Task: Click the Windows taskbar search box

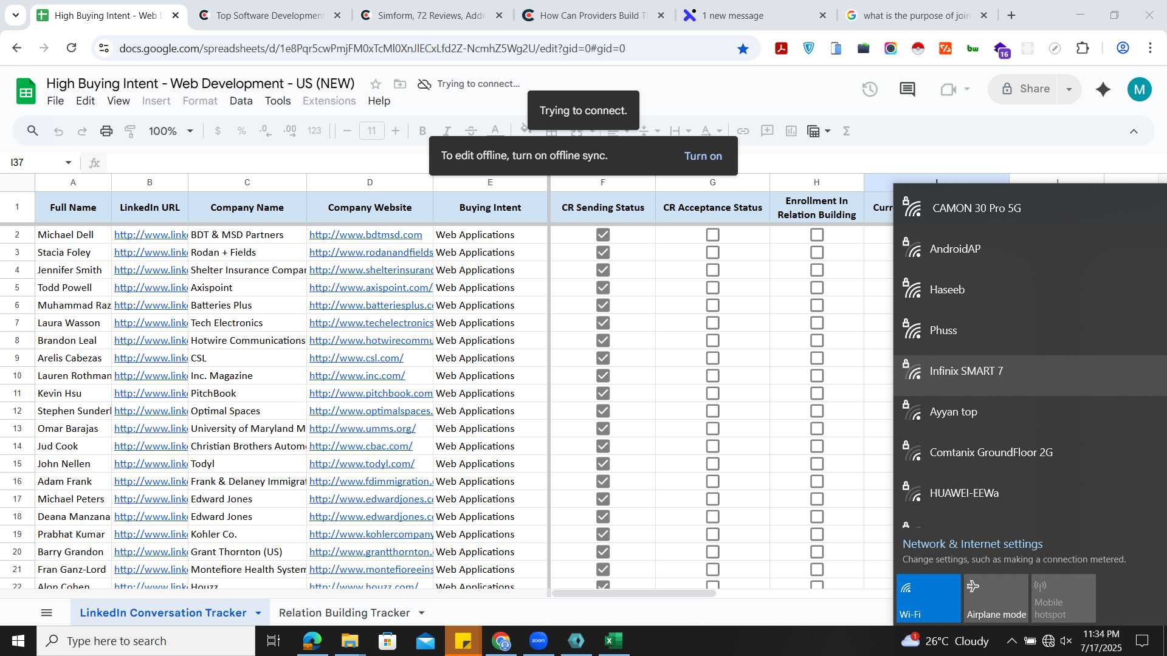Action: pyautogui.click(x=146, y=641)
